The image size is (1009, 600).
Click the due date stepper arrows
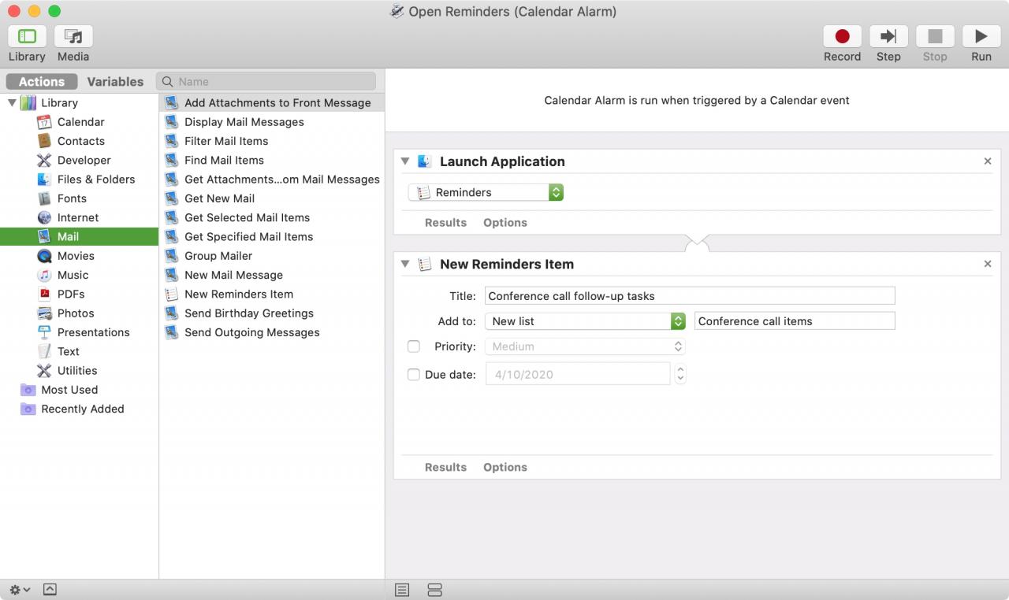pos(680,374)
